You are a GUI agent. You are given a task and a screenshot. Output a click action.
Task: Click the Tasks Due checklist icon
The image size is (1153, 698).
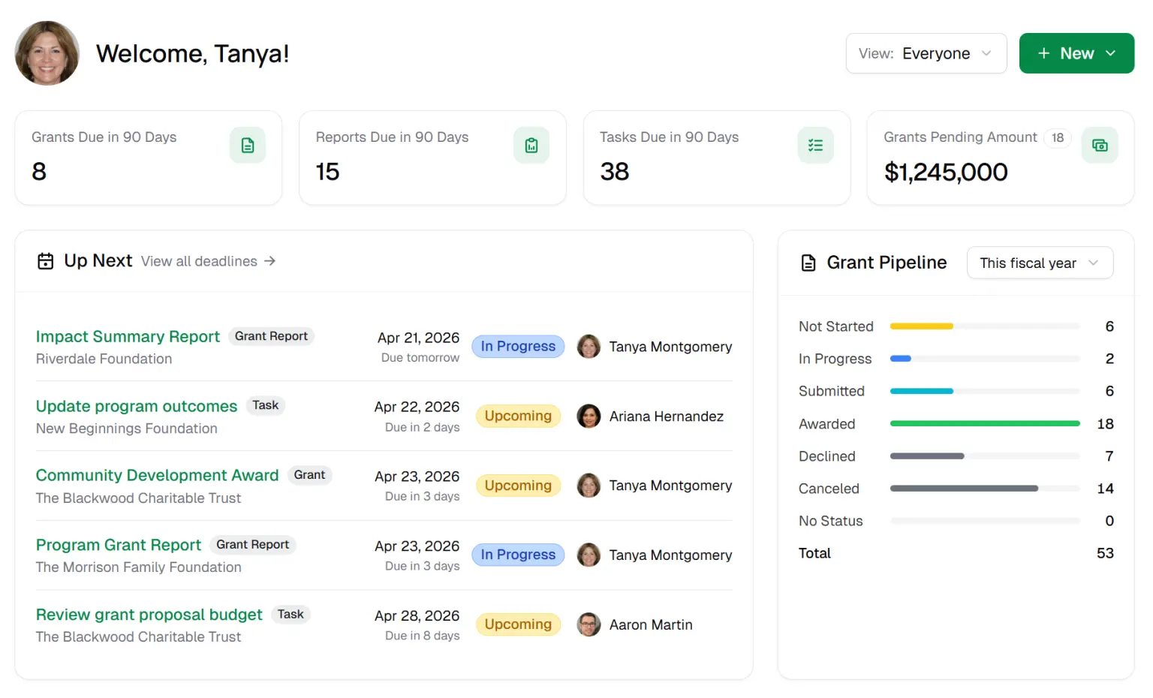coord(815,145)
